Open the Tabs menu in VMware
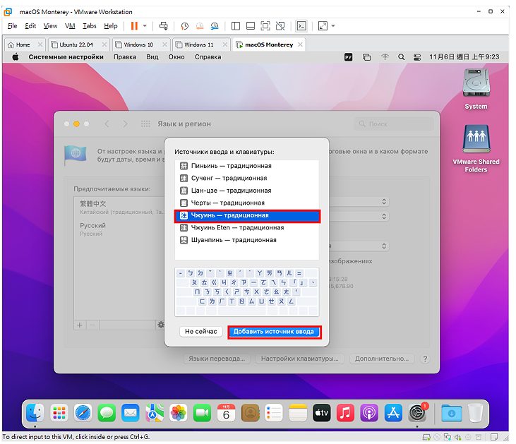The image size is (516, 444). pos(90,25)
